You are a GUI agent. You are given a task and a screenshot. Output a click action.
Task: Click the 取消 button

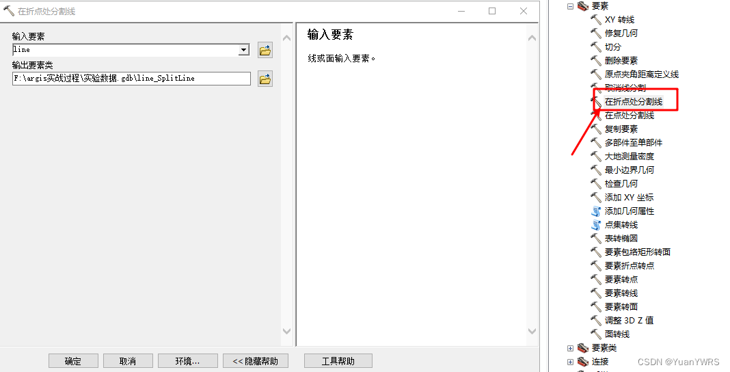128,361
